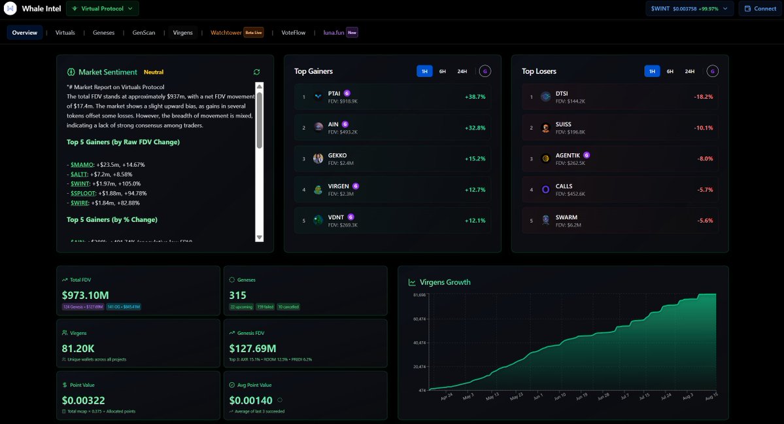Open the Virgens tab
This screenshot has height=424, width=784.
click(182, 33)
